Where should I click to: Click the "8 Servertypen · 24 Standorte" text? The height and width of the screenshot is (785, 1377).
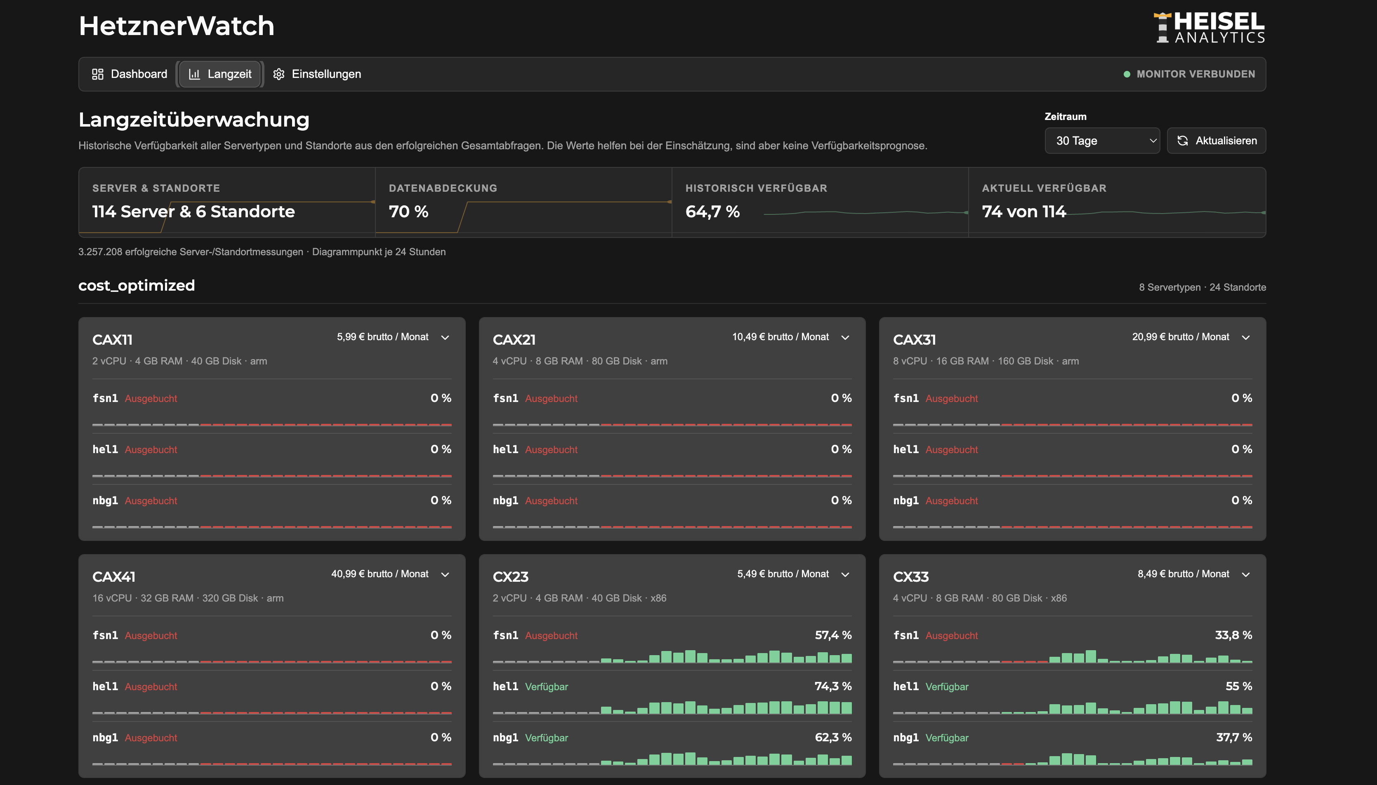tap(1202, 287)
